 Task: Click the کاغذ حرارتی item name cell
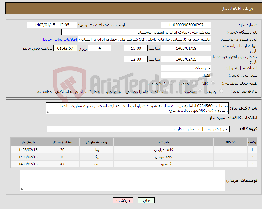164,150
